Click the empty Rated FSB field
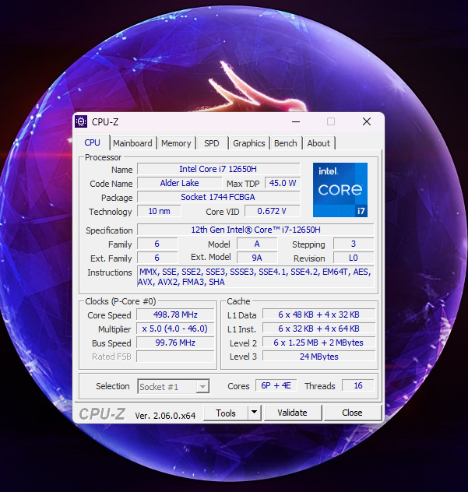The image size is (468, 492). pyautogui.click(x=175, y=357)
